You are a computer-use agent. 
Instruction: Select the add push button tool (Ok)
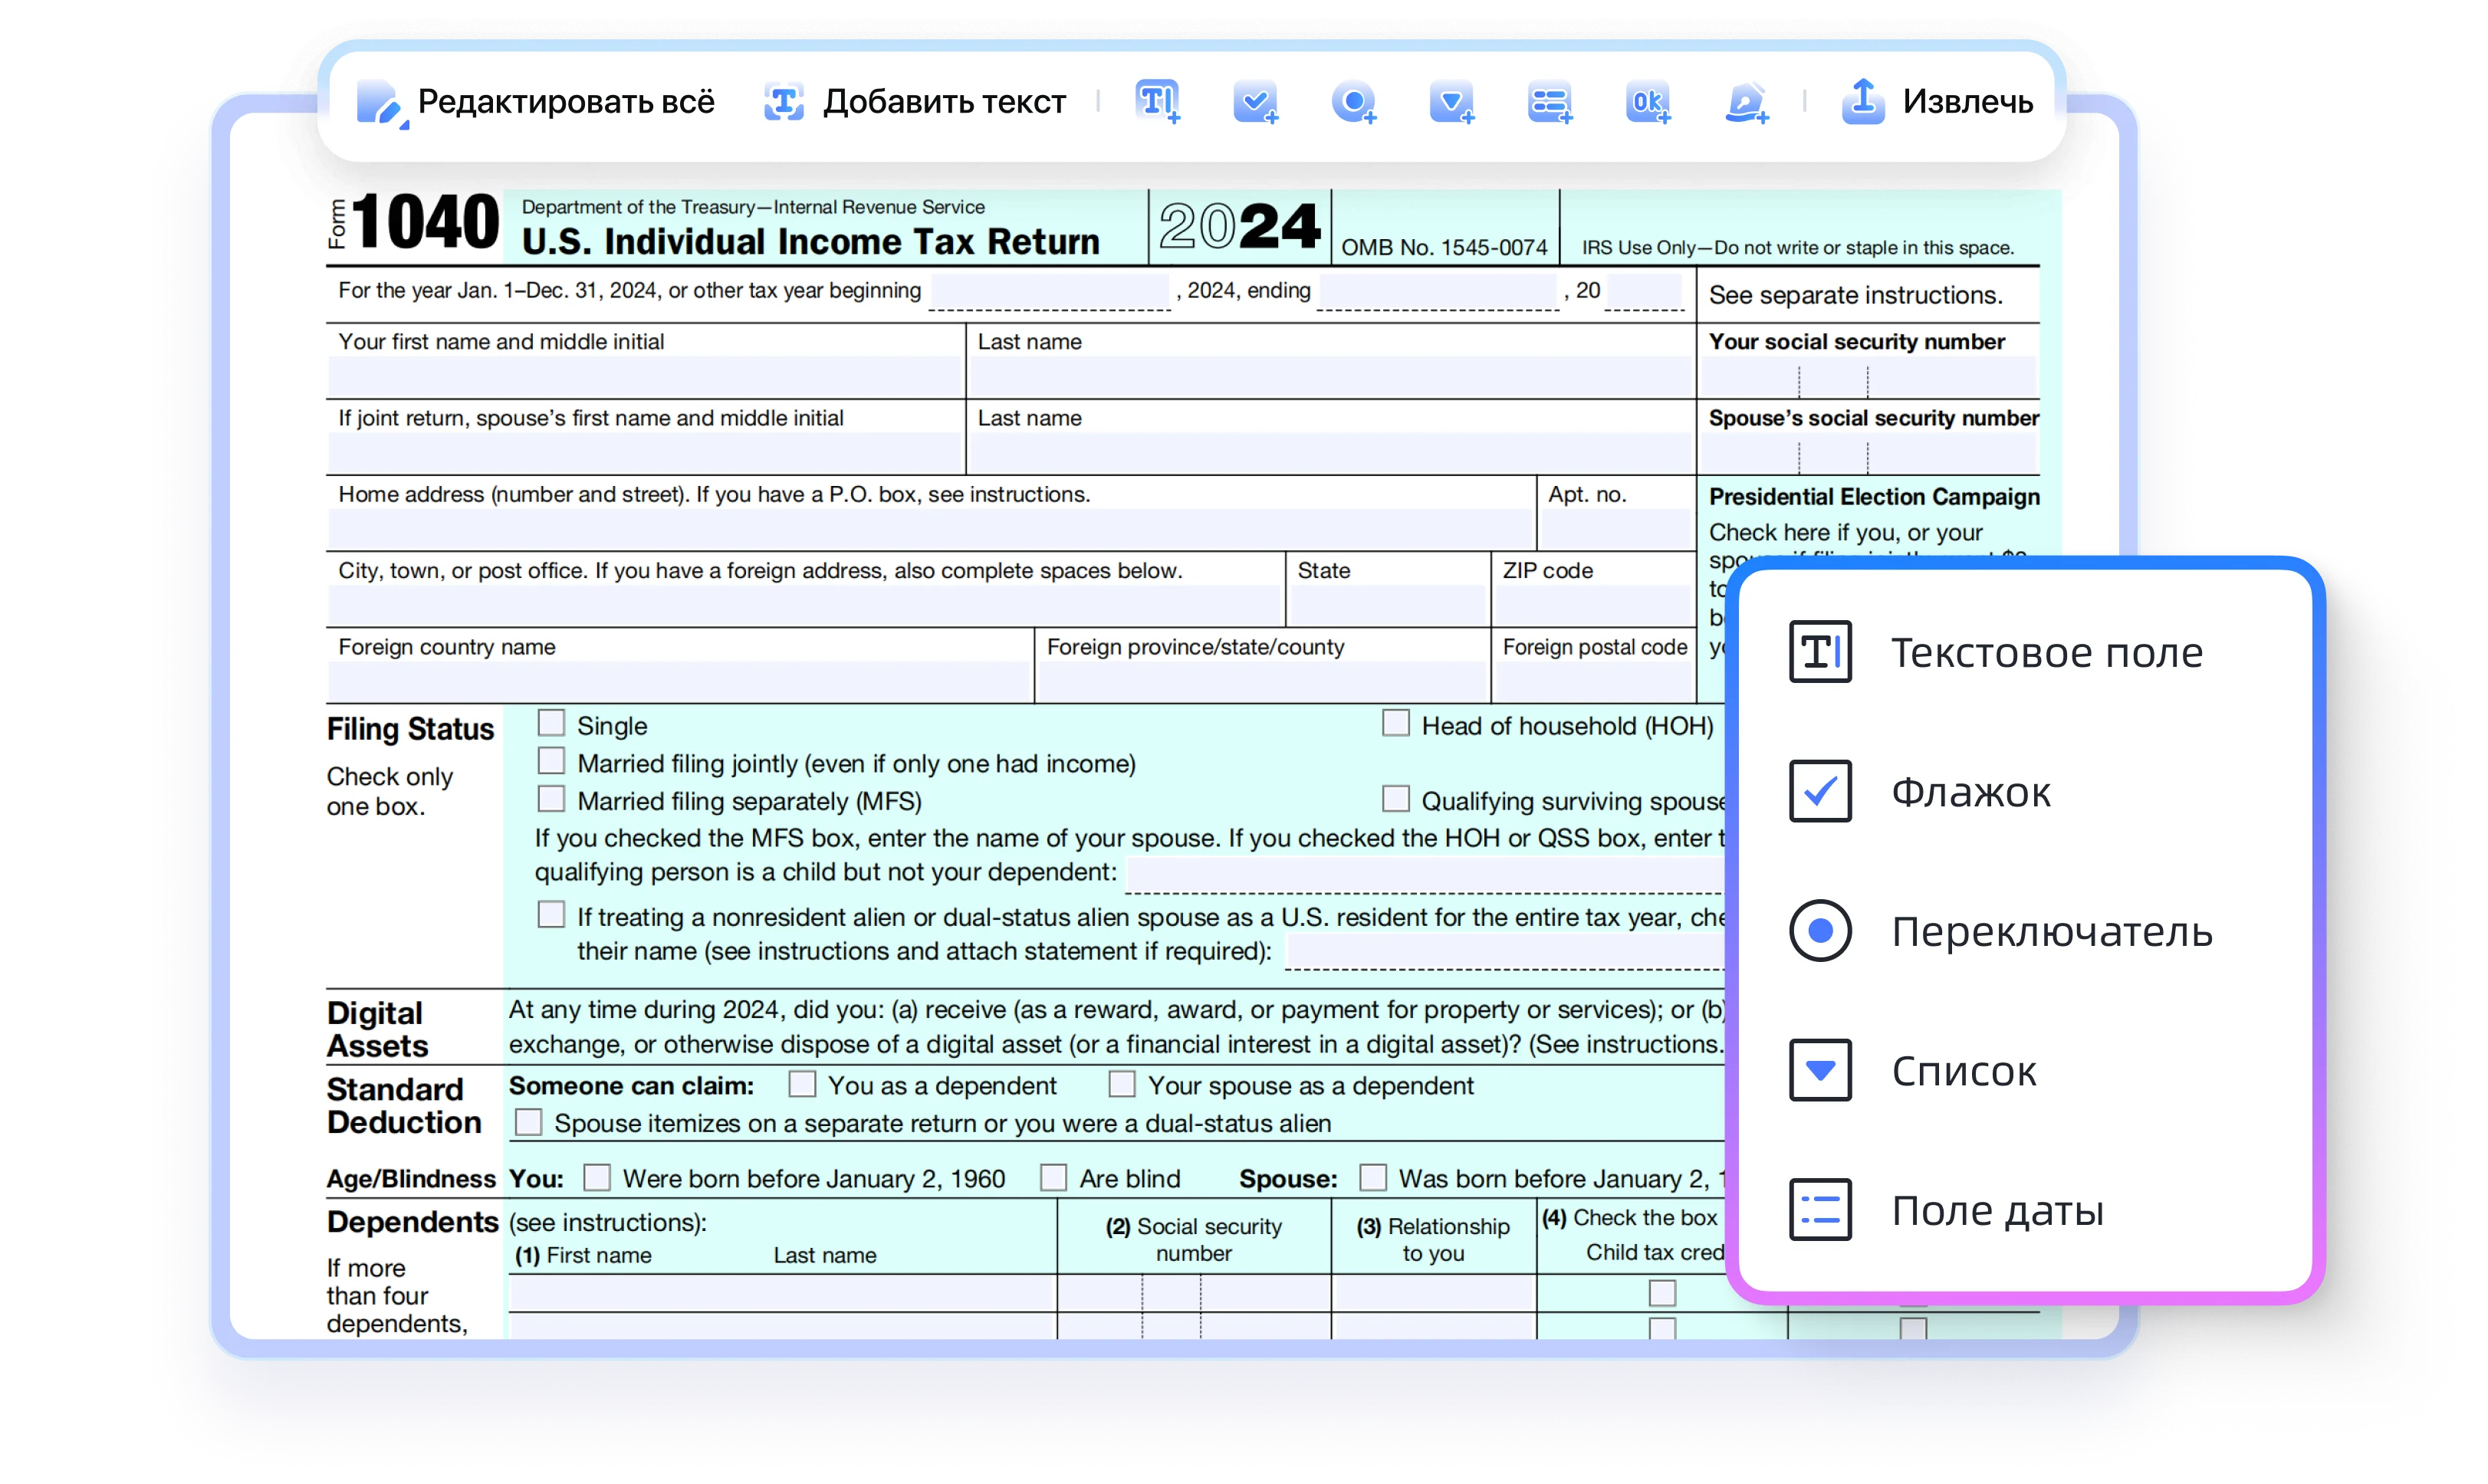pyautogui.click(x=1646, y=101)
